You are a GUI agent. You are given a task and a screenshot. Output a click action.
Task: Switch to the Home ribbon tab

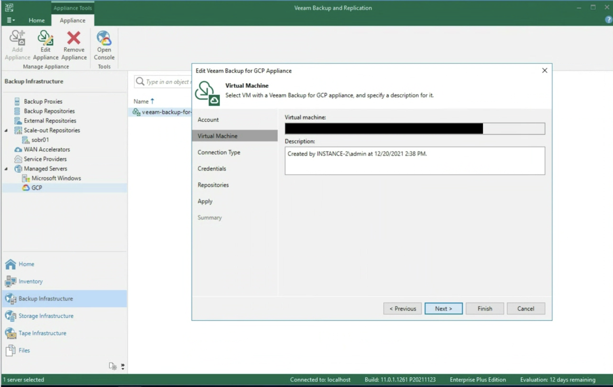point(36,20)
